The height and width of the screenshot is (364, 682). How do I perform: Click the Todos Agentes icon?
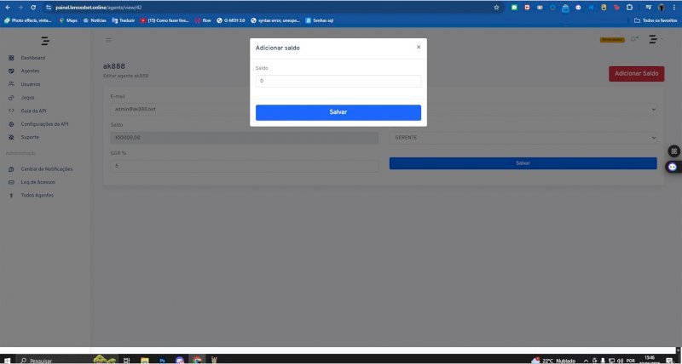pyautogui.click(x=11, y=196)
